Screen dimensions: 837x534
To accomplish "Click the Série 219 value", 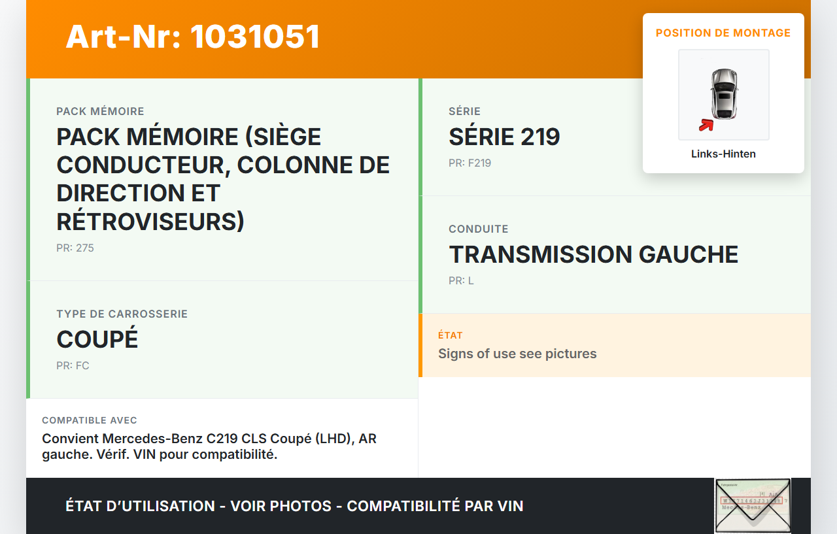I will 504,137.
